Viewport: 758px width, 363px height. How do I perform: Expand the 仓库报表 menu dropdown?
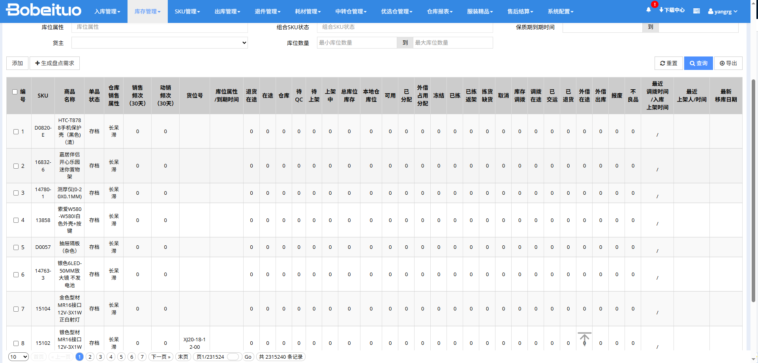pos(439,11)
